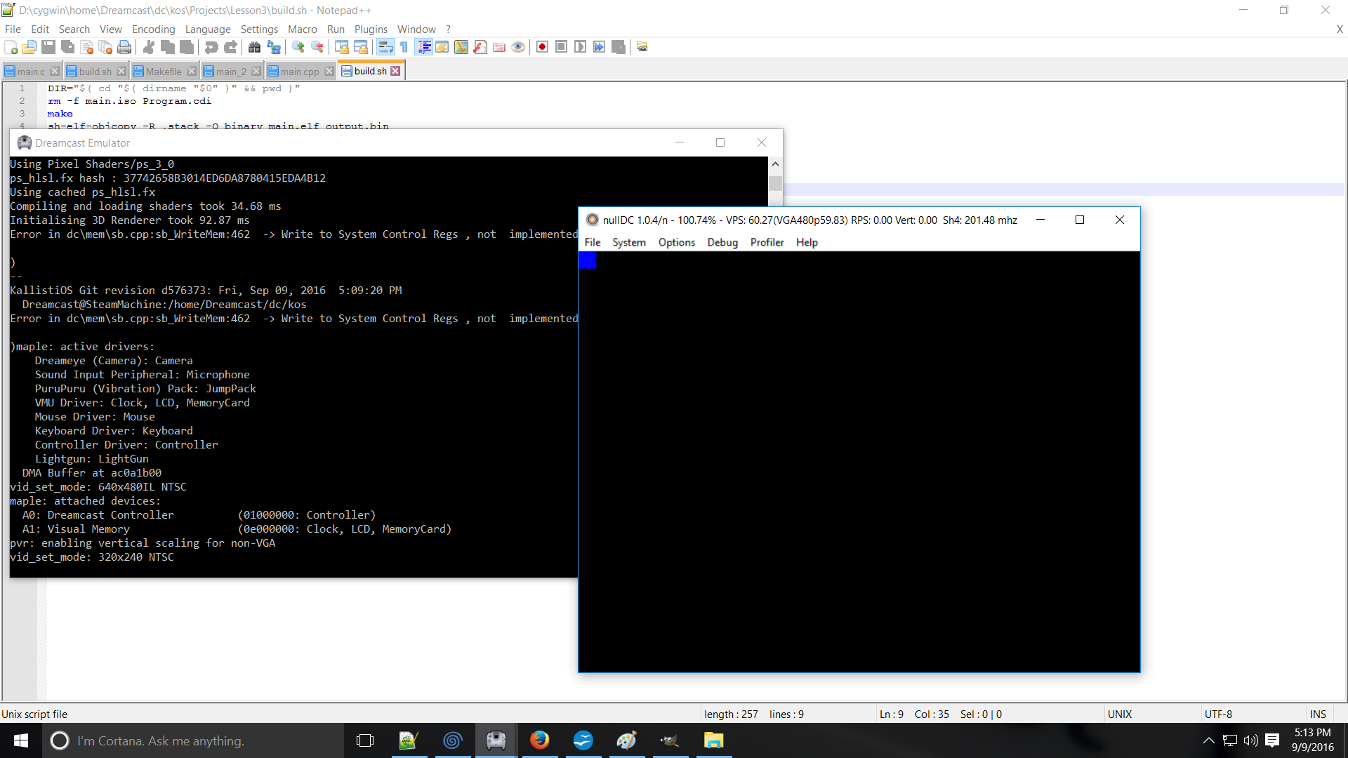Switch to the main_2 tab
1348x758 pixels.
pyautogui.click(x=231, y=72)
